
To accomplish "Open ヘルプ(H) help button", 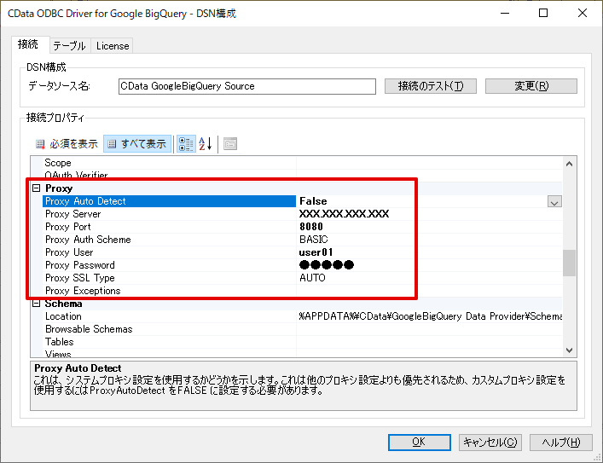I will coord(560,443).
